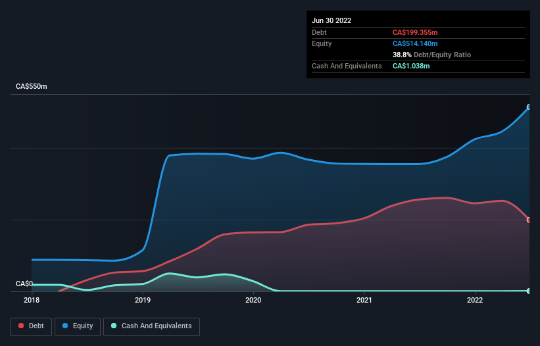Select the 2019 x-axis label
The image size is (540, 346).
point(143,300)
